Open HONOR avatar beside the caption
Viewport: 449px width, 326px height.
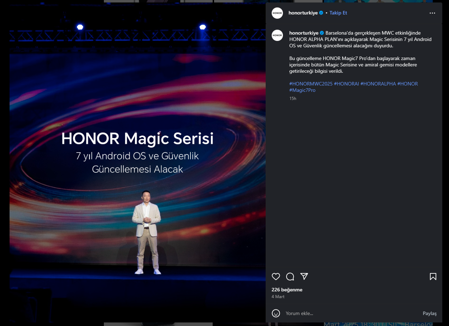click(277, 35)
